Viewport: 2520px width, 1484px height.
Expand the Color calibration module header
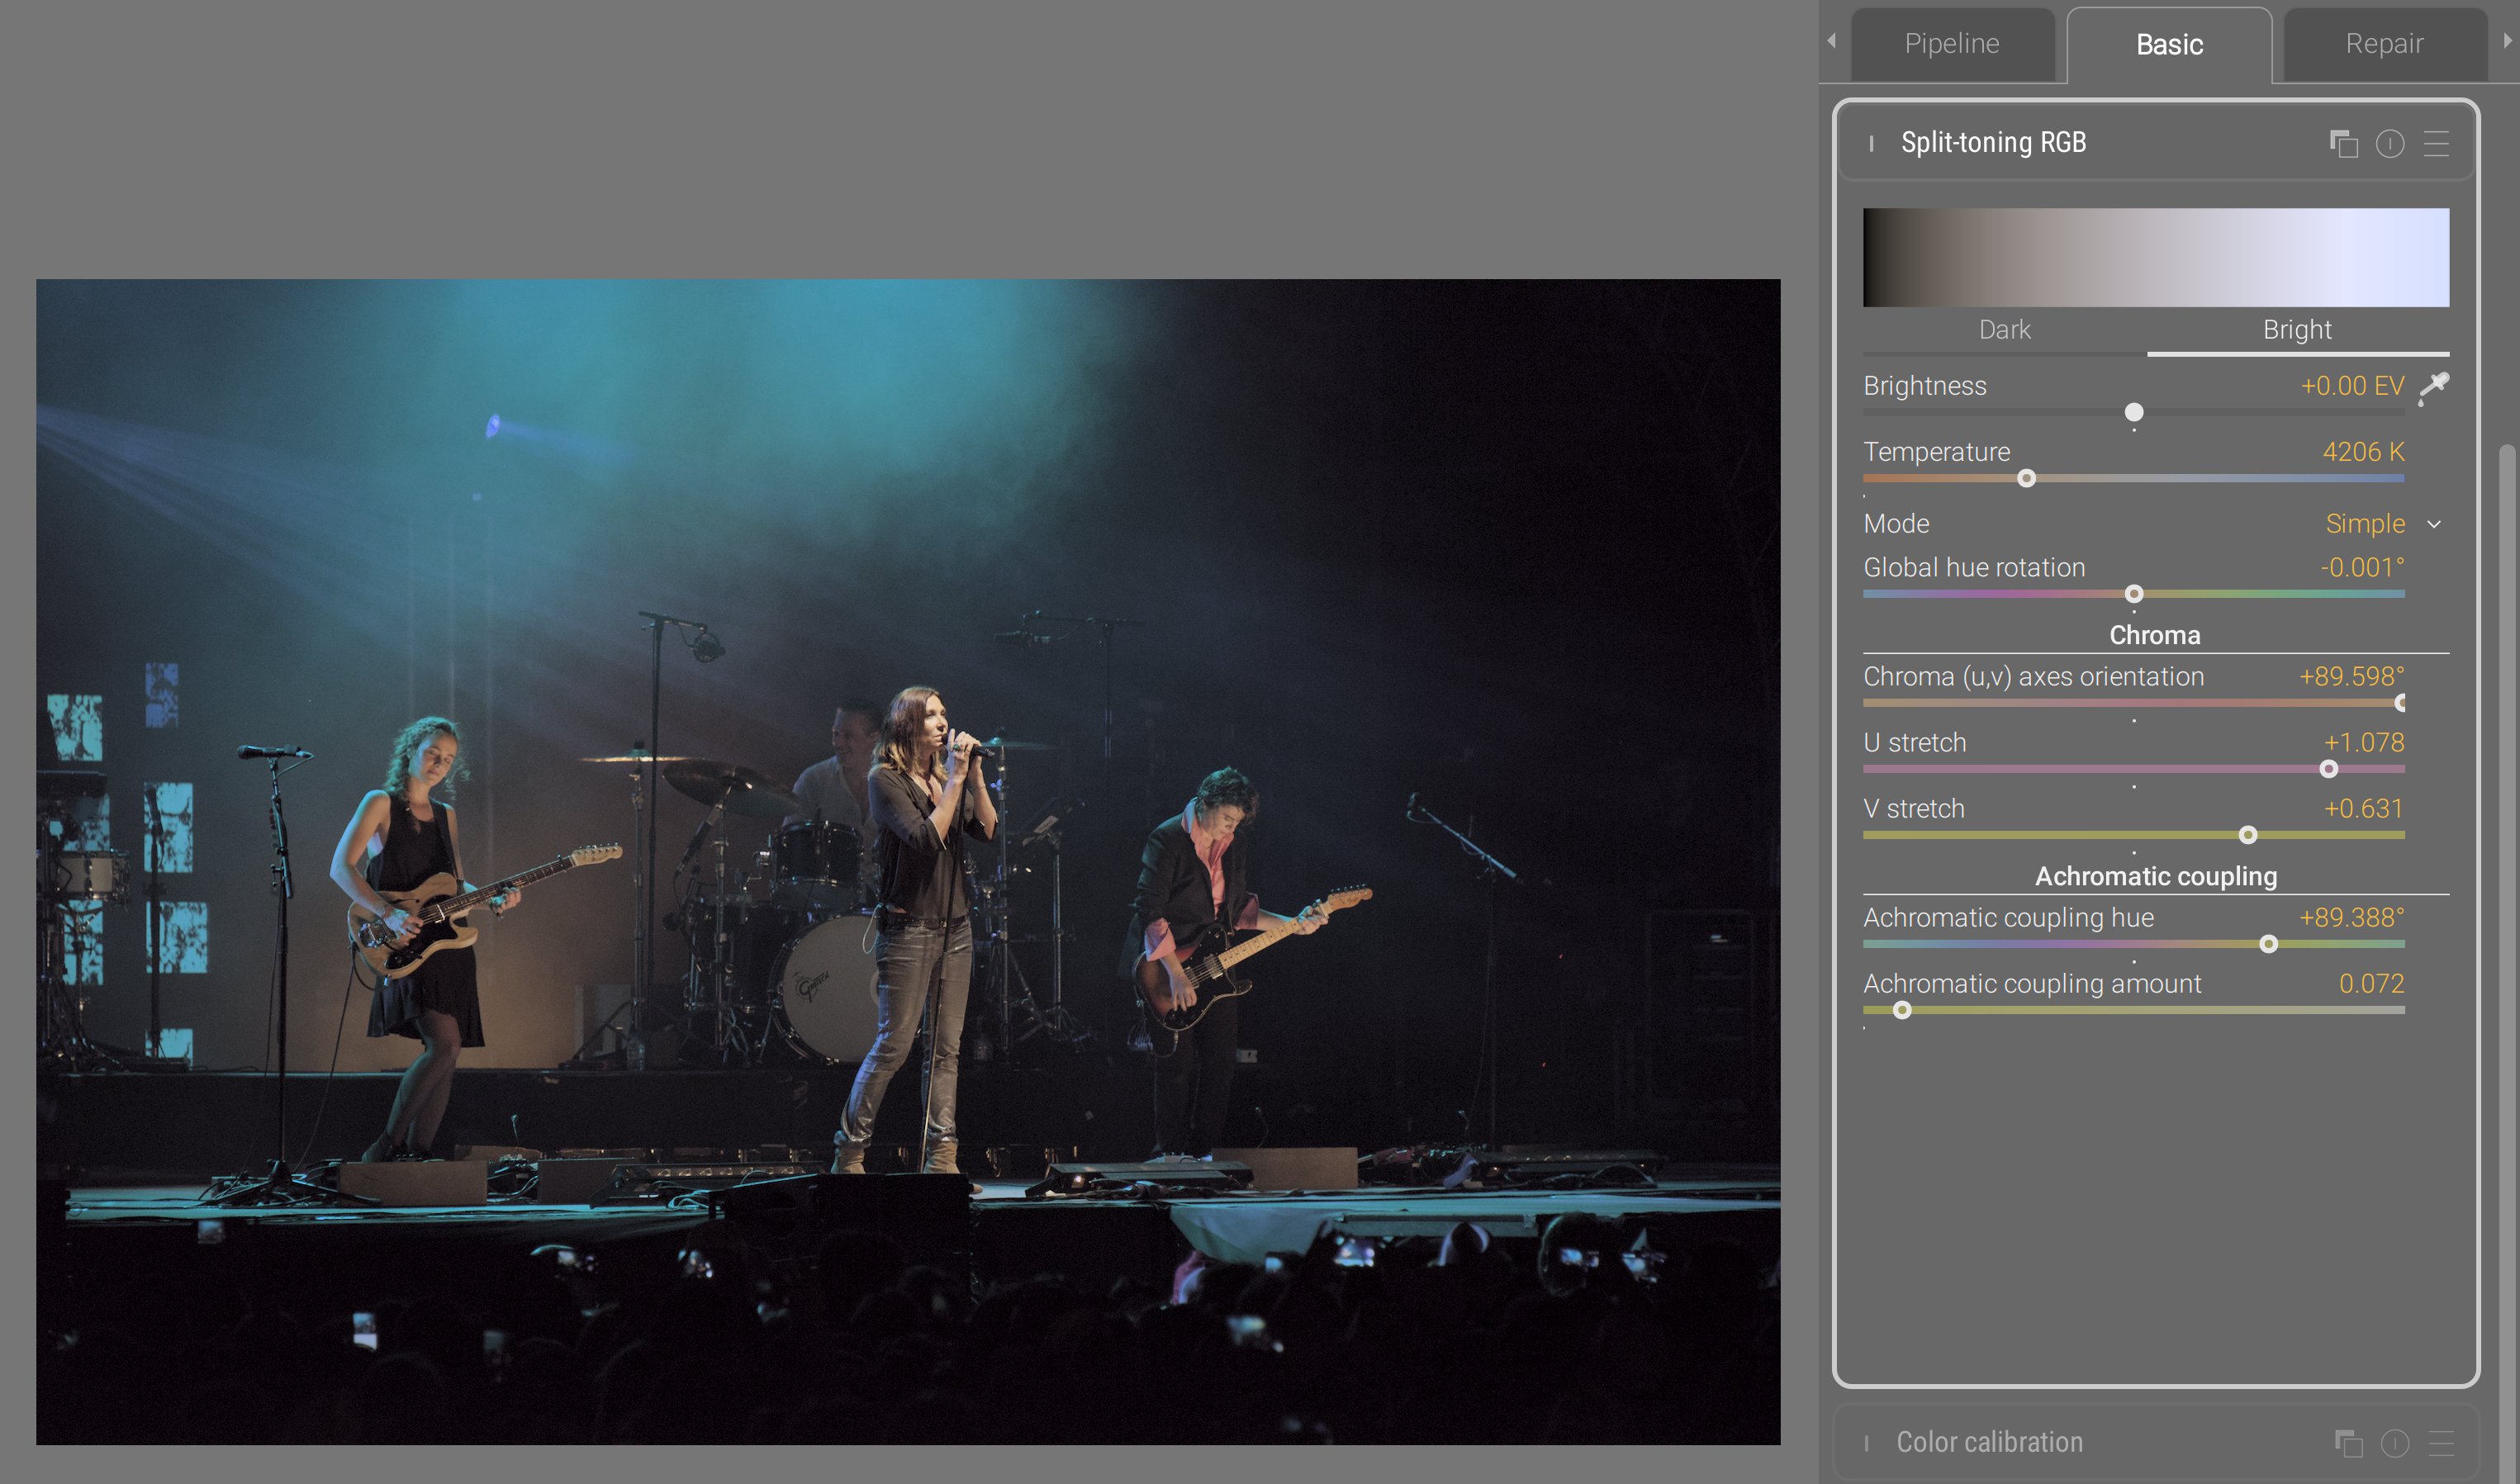tap(1989, 1442)
